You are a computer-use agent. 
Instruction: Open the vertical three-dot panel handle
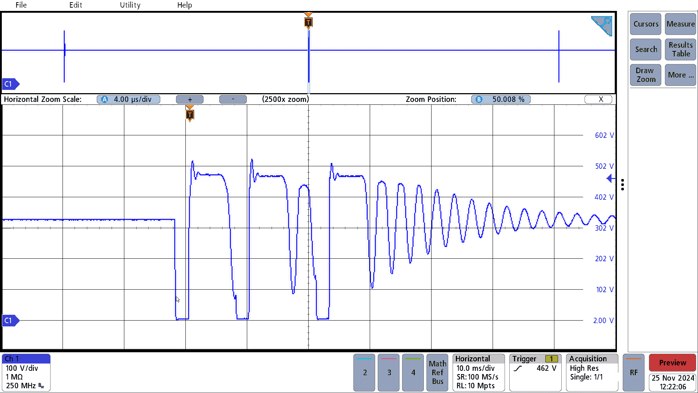623,184
